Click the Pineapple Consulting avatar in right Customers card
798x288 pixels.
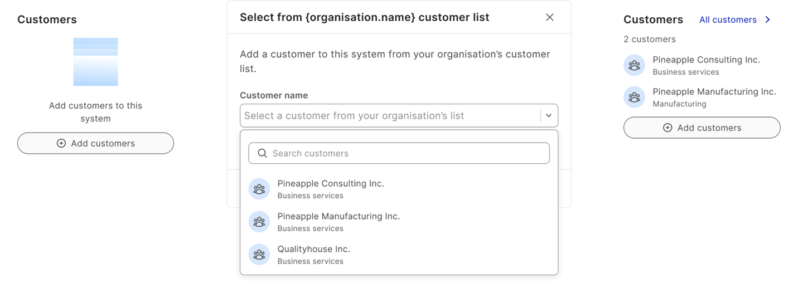click(x=634, y=65)
